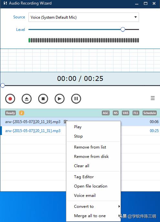Select Tag Editor from context menu
160x222 pixels.
[84, 177]
